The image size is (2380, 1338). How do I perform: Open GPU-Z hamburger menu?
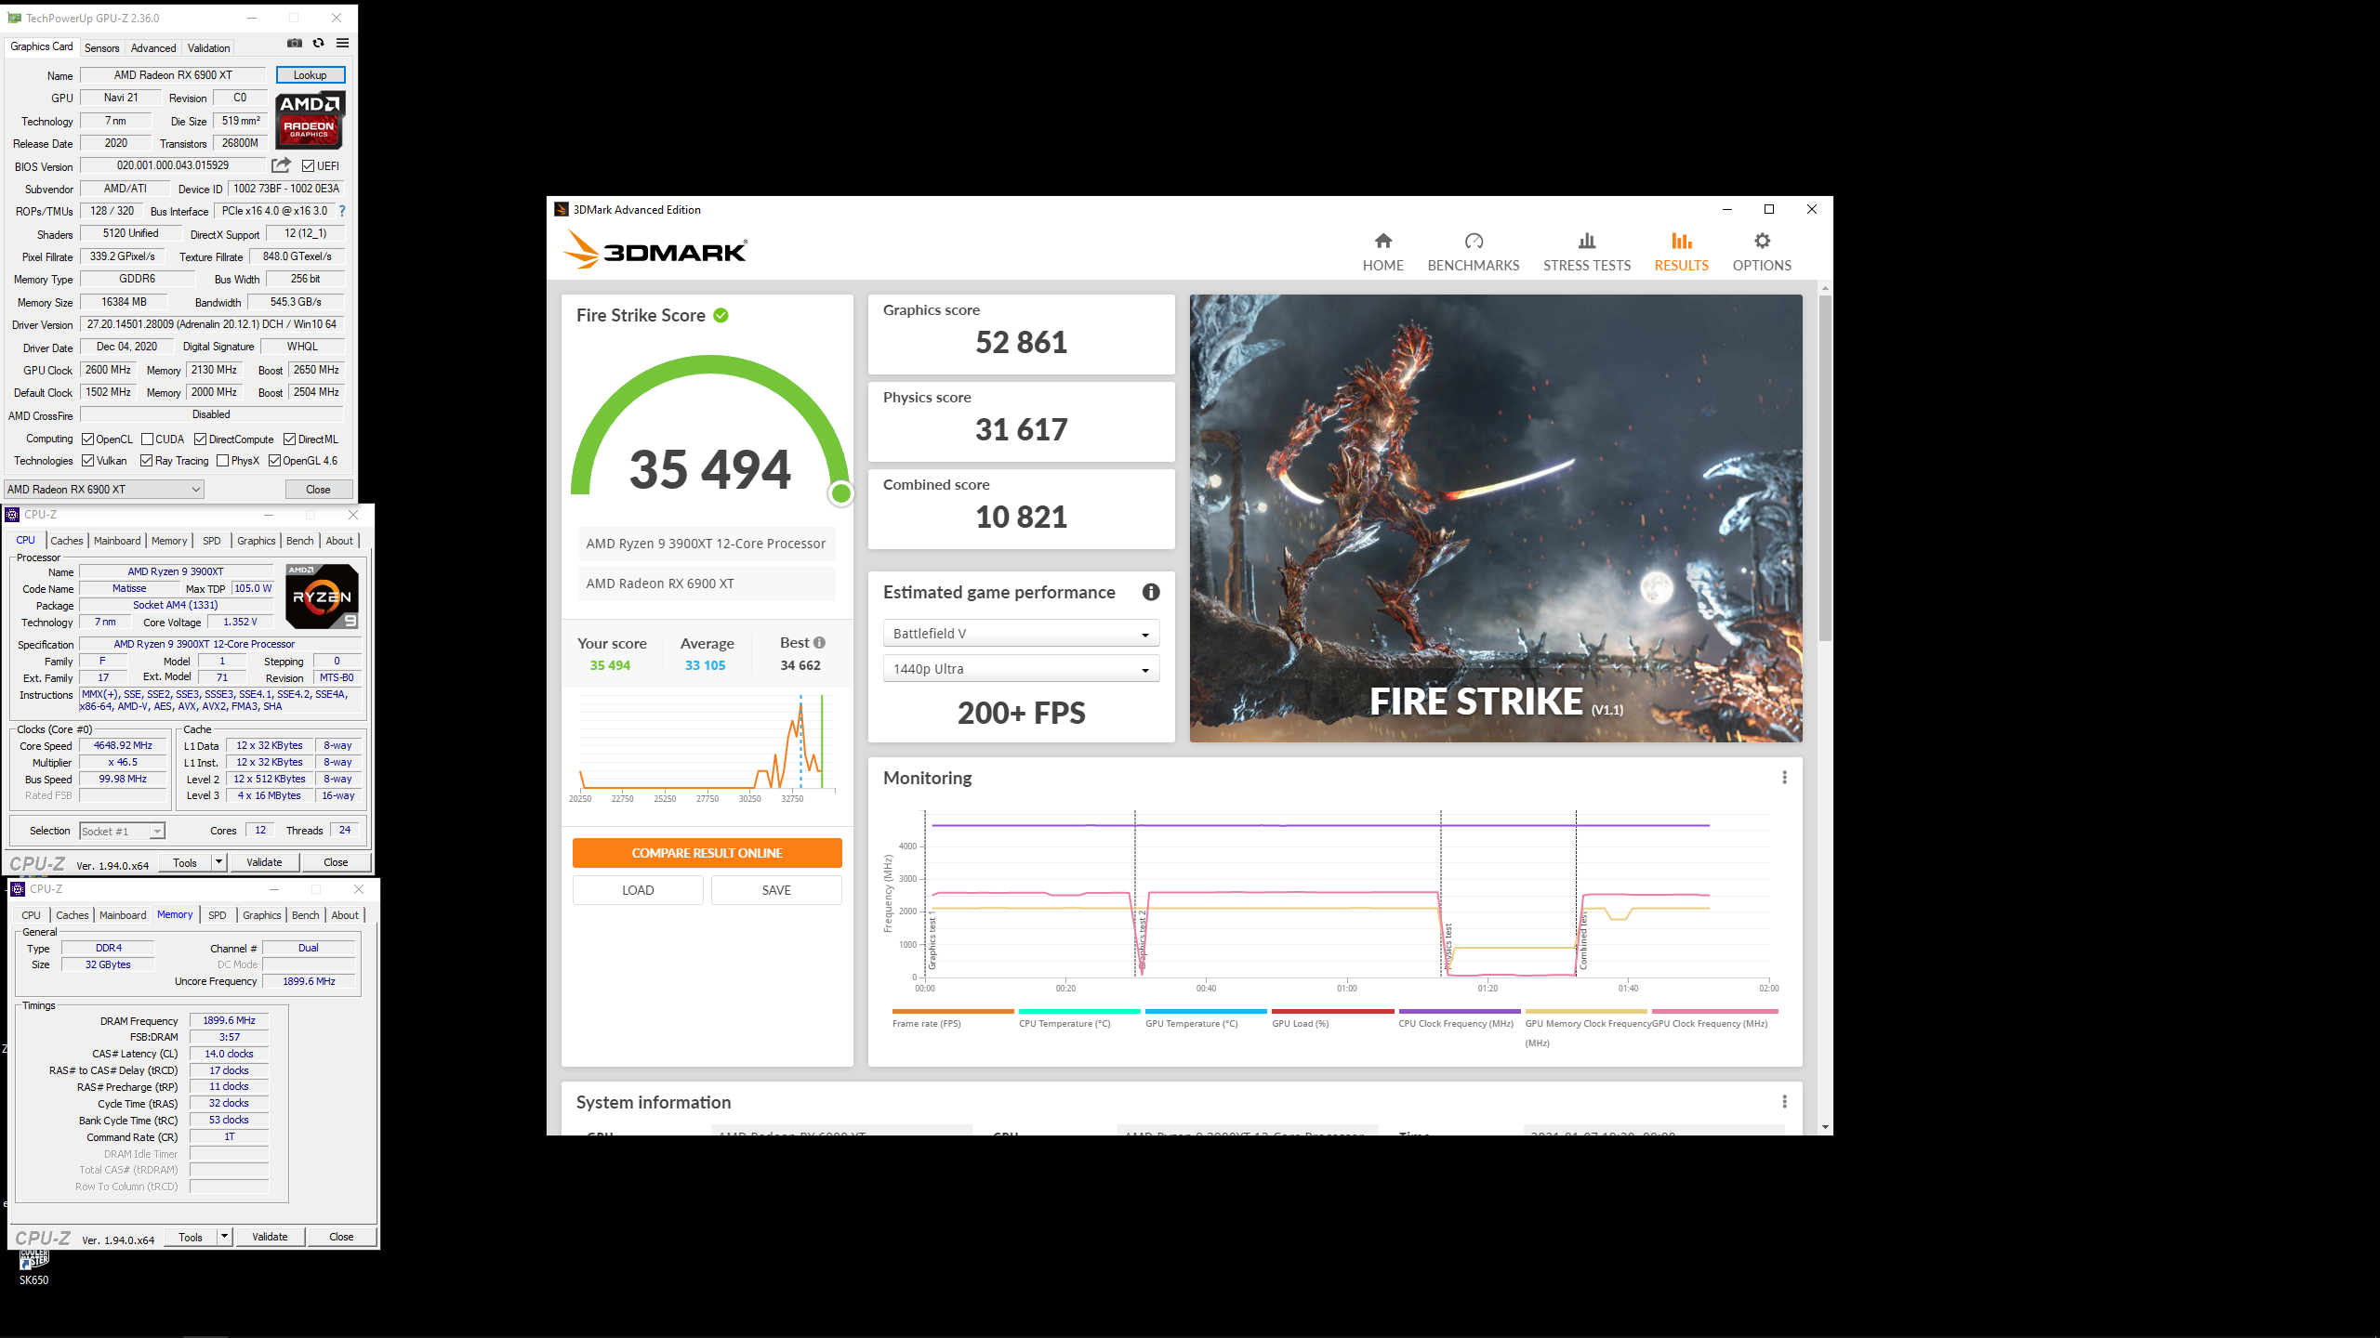[x=343, y=43]
